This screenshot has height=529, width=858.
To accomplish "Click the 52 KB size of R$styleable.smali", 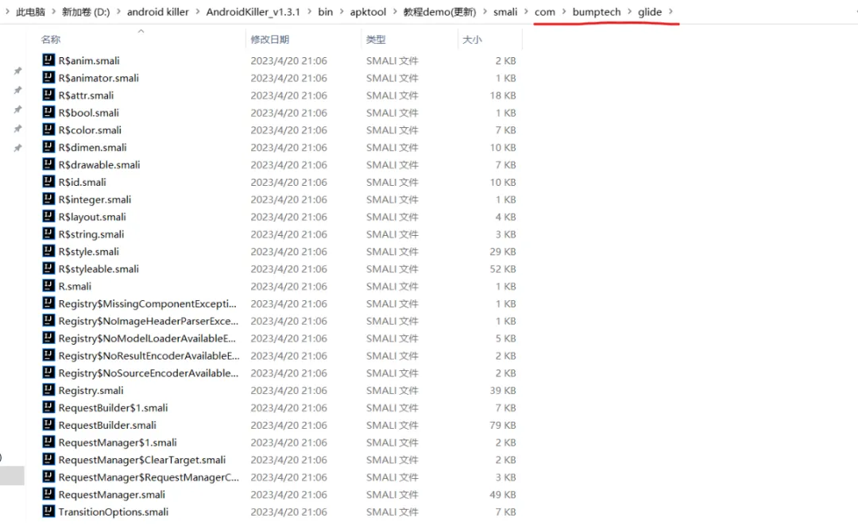I will 503,268.
